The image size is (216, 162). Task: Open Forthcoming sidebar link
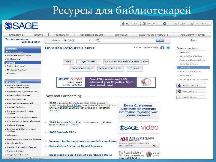pos(13,59)
